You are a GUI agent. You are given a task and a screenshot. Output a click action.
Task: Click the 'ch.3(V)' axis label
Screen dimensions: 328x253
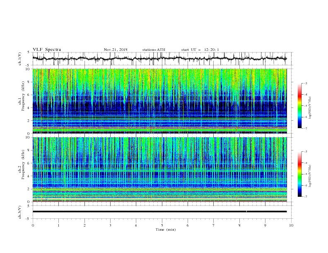[20, 212]
